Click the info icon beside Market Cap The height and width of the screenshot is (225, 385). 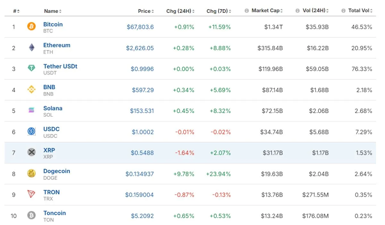pyautogui.click(x=247, y=11)
